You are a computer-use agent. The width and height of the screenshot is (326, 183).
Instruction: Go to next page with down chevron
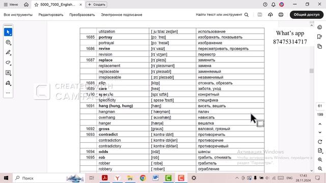click(x=320, y=132)
